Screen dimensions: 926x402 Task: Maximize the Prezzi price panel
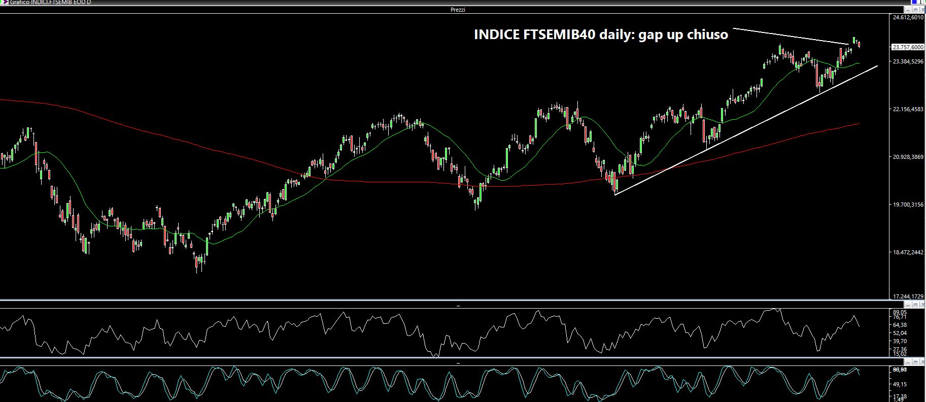click(x=915, y=10)
